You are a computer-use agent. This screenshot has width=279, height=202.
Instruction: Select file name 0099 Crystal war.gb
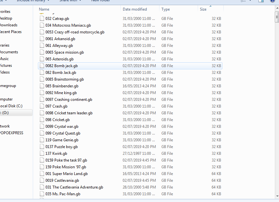(x=62, y=127)
